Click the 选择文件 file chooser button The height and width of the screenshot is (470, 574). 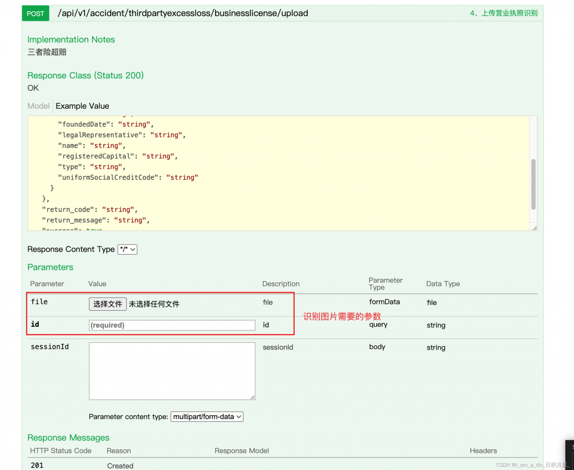pyautogui.click(x=108, y=304)
